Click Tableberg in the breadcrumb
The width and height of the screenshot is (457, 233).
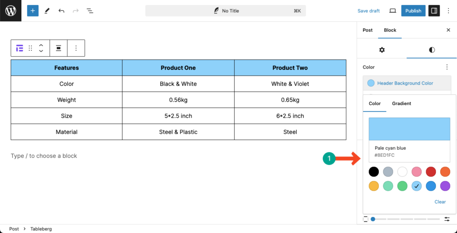41,229
